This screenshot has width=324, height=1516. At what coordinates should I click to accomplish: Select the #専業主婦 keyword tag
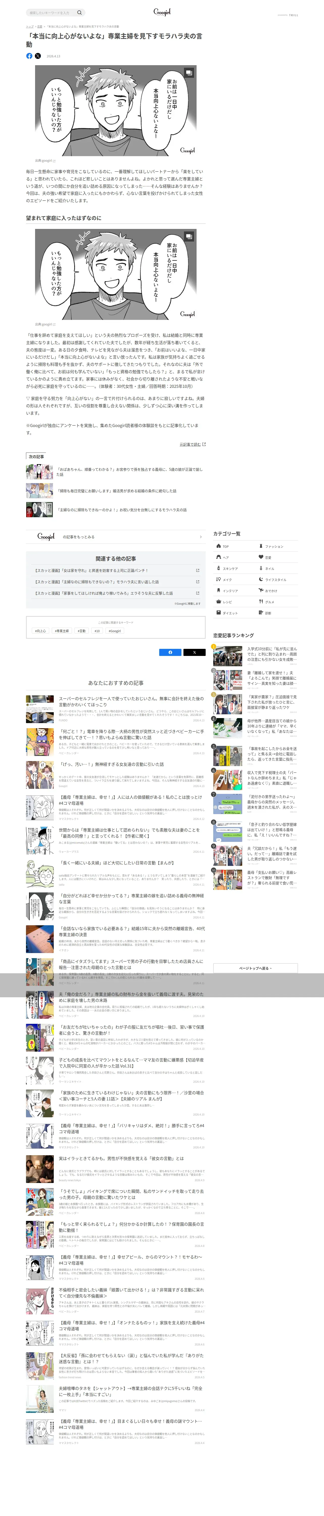(62, 631)
